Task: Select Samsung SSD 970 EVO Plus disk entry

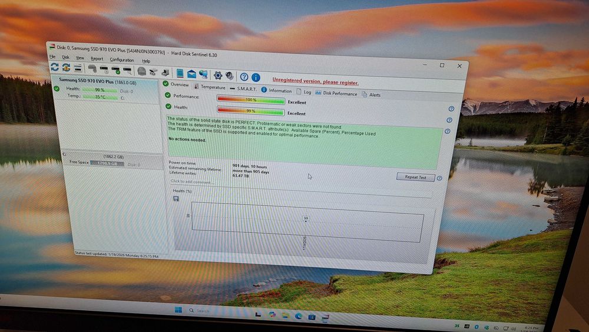Action: coord(98,81)
